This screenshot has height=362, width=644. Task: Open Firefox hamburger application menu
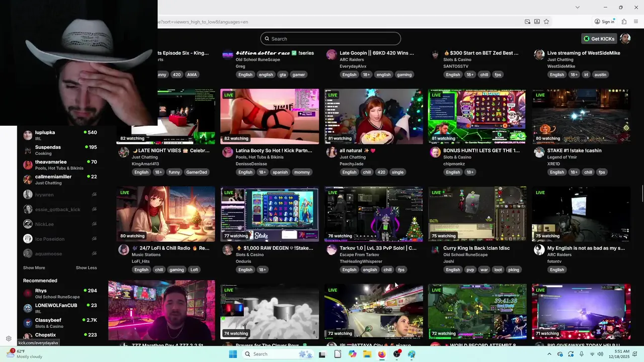pos(636,22)
